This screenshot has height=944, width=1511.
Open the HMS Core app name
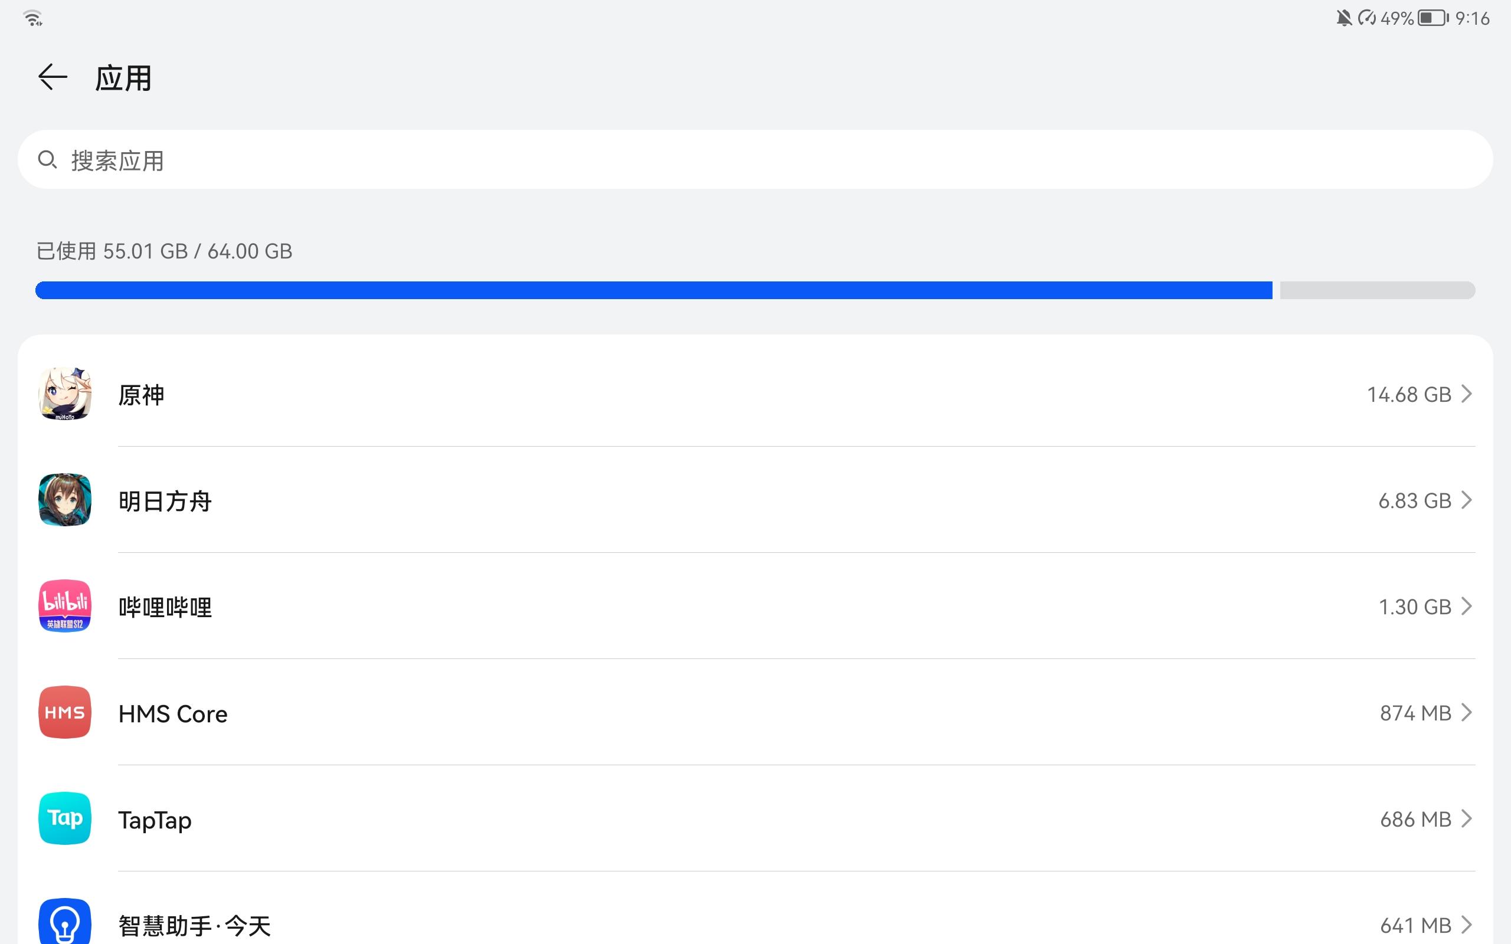173,714
